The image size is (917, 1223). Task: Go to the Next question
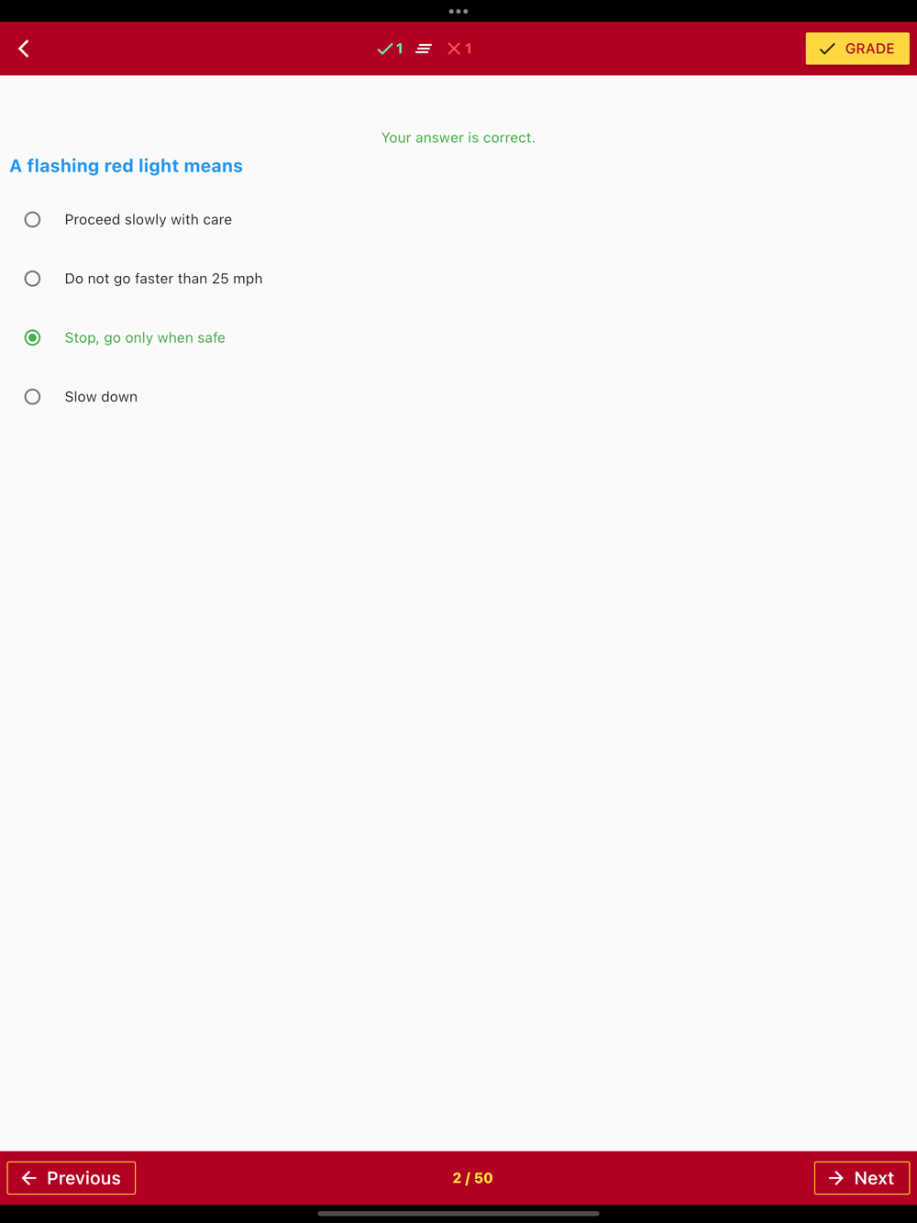pyautogui.click(x=862, y=1178)
